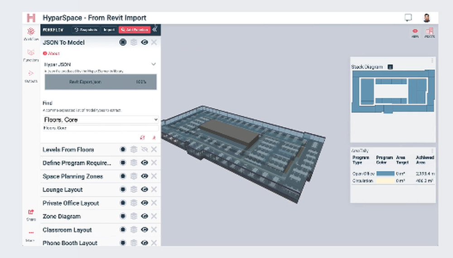Image resolution: width=453 pixels, height=258 pixels.
Task: Show Levels From Floors output
Action: (145, 149)
